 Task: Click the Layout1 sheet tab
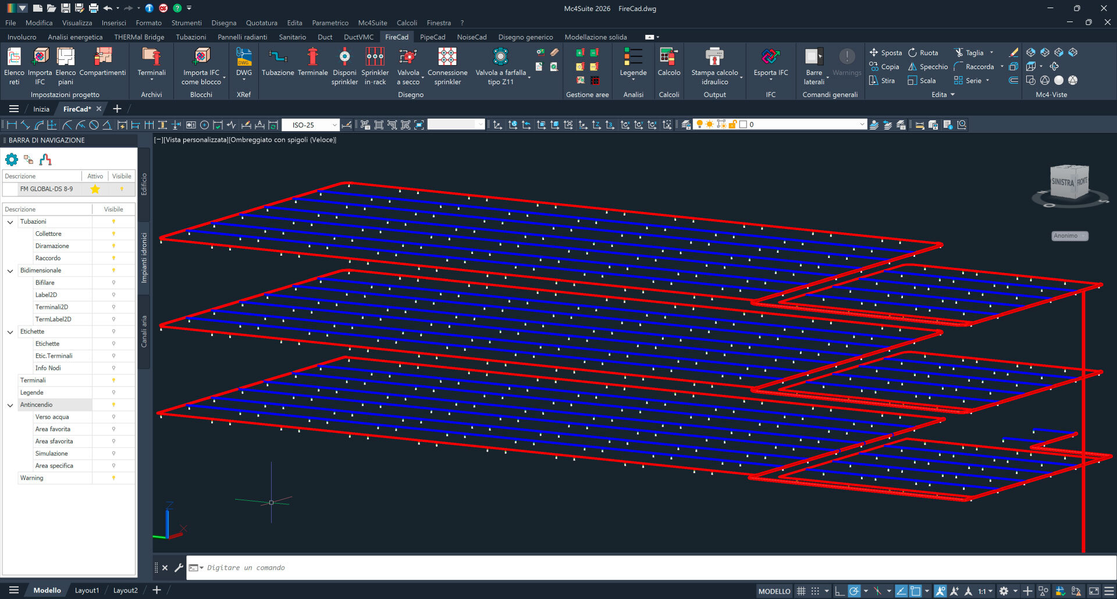[x=87, y=590]
